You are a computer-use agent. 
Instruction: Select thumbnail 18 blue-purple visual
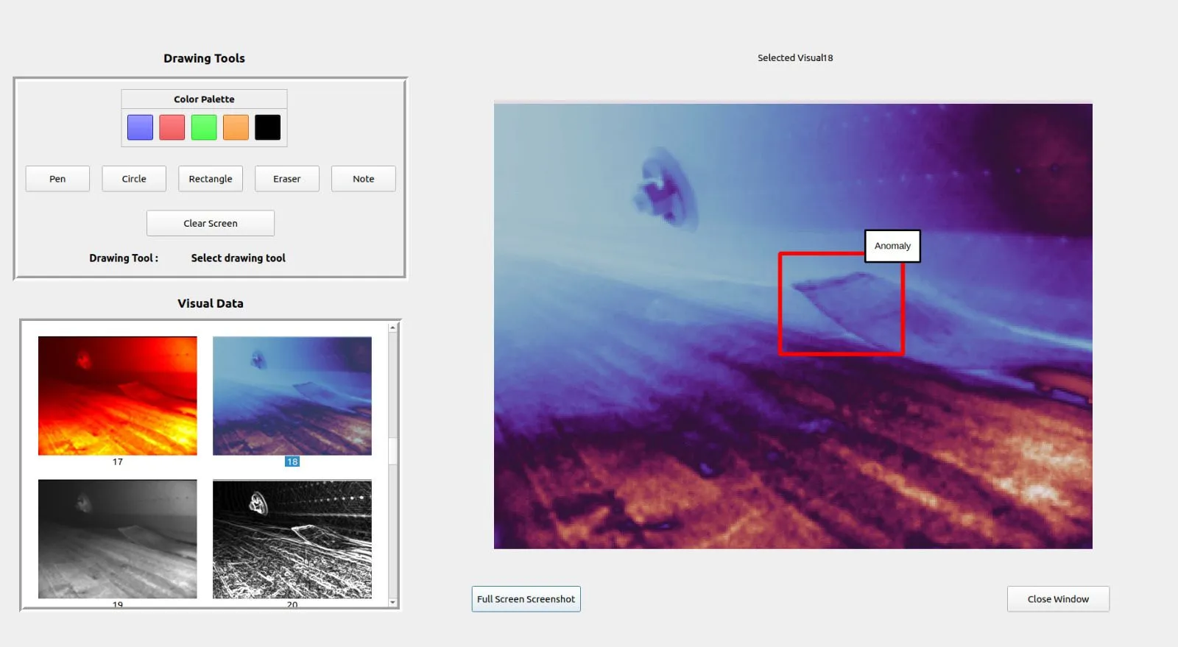pos(292,396)
